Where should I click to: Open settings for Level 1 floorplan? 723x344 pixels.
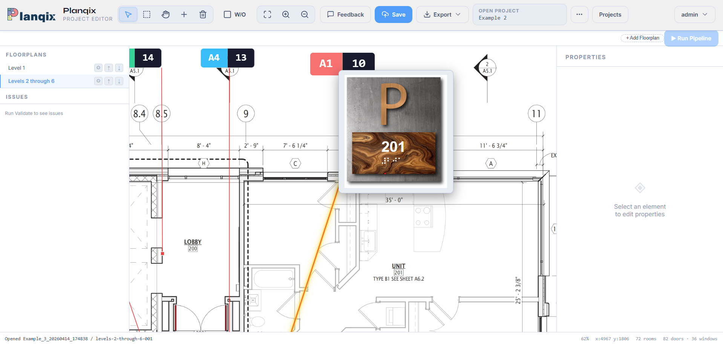coord(98,68)
